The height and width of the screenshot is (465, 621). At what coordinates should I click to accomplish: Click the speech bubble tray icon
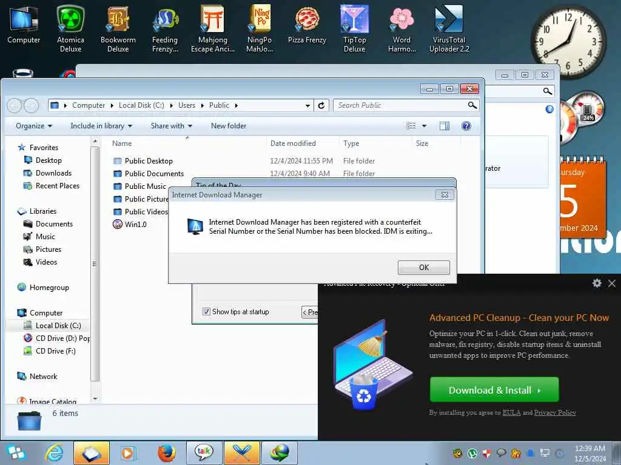point(501,453)
